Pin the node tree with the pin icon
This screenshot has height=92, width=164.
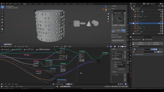(x=74, y=84)
